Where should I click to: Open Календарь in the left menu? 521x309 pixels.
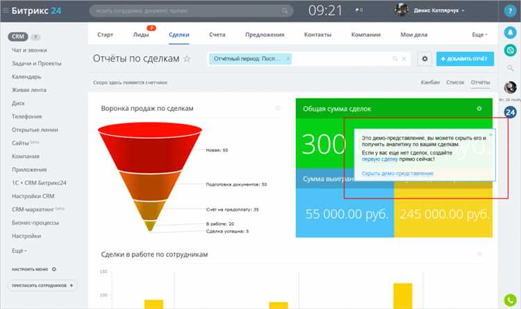pos(26,77)
